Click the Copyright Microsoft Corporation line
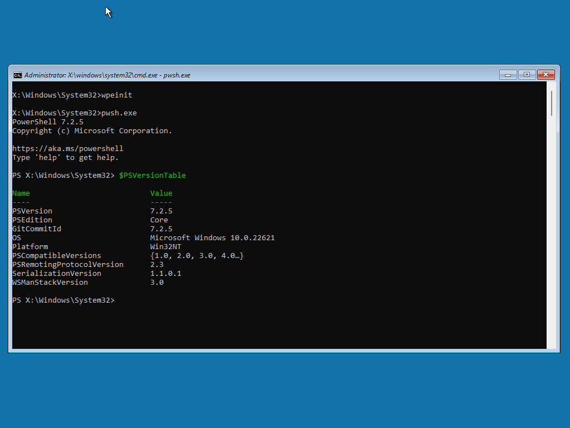570x428 pixels. (92, 131)
